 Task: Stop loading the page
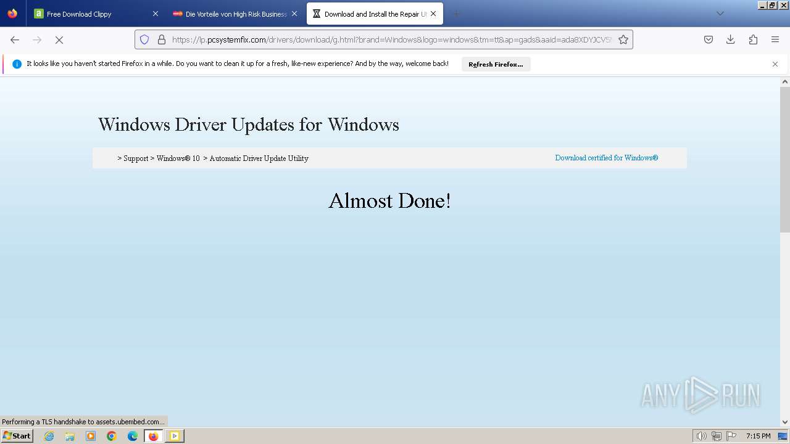point(59,39)
